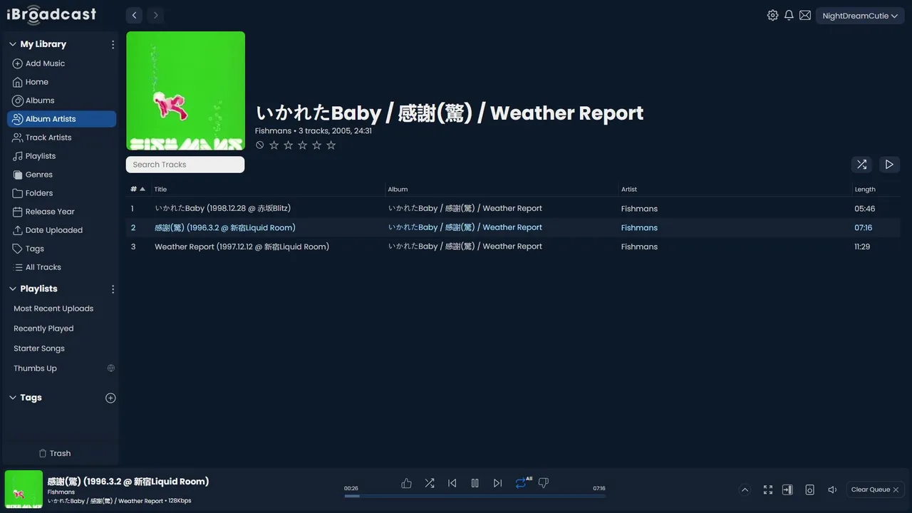912x513 pixels.
Task: Open the Thumbs Up playlist
Action: click(35, 368)
